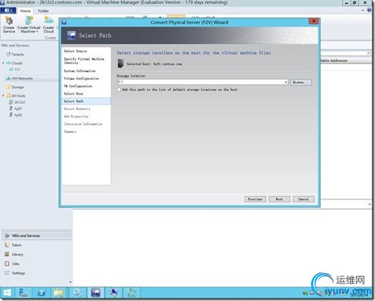Open the Storage location dropdown arrow
The width and height of the screenshot is (375, 301).
(x=286, y=82)
